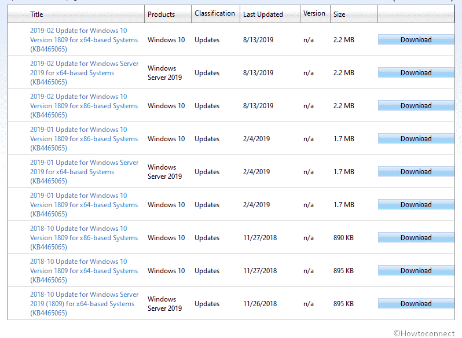Download the 890 KB 2018-10 x86 update
This screenshot has height=338, width=462.
tap(416, 238)
